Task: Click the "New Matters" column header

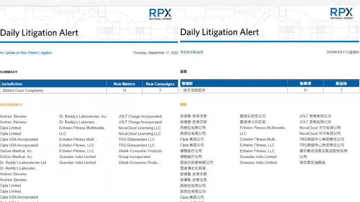Action: point(125,84)
